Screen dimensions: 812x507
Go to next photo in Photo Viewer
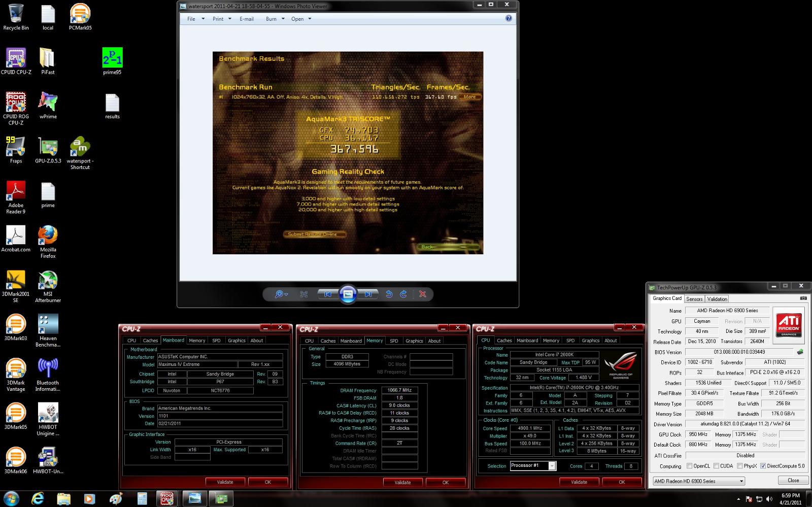click(368, 294)
